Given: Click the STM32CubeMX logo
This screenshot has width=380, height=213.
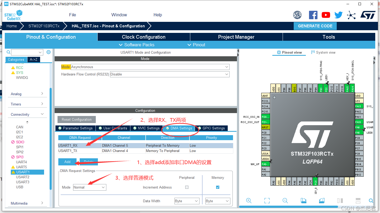Looking at the screenshot, I should point(13,15).
